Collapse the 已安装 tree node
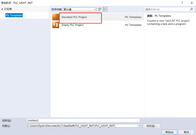Image resolution: width=196 pixels, height=135 pixels. tap(2, 9)
